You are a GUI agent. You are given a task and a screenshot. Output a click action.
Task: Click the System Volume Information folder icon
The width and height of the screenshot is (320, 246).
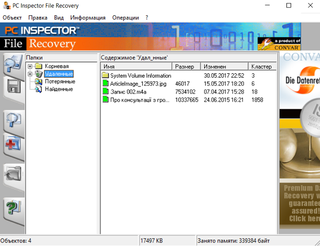[x=105, y=75]
